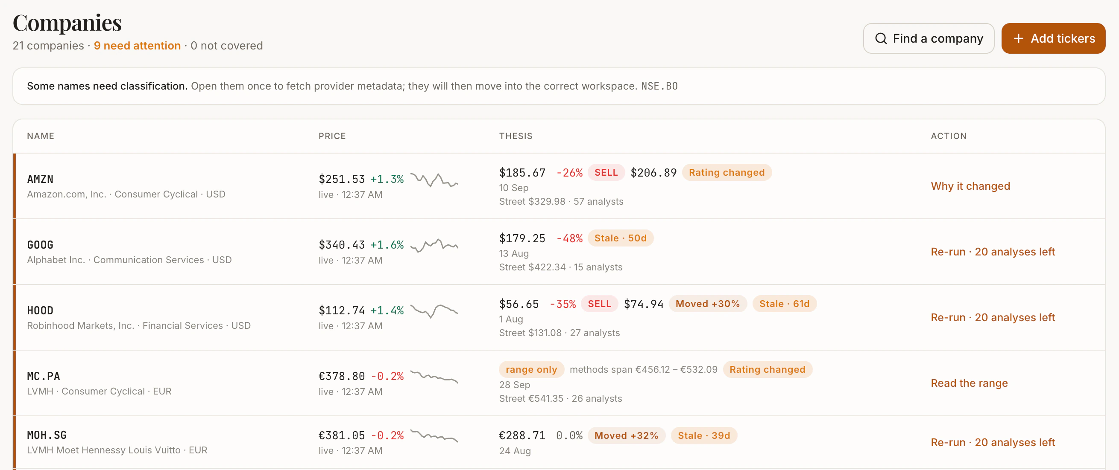
Task: Re-run analysis for GOOG
Action: (x=993, y=252)
